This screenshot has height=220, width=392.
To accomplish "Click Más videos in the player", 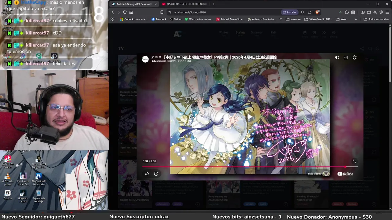I will [318, 174].
